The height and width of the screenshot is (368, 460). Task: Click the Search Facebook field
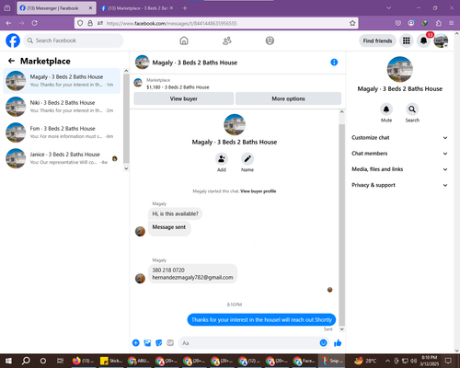click(x=74, y=40)
